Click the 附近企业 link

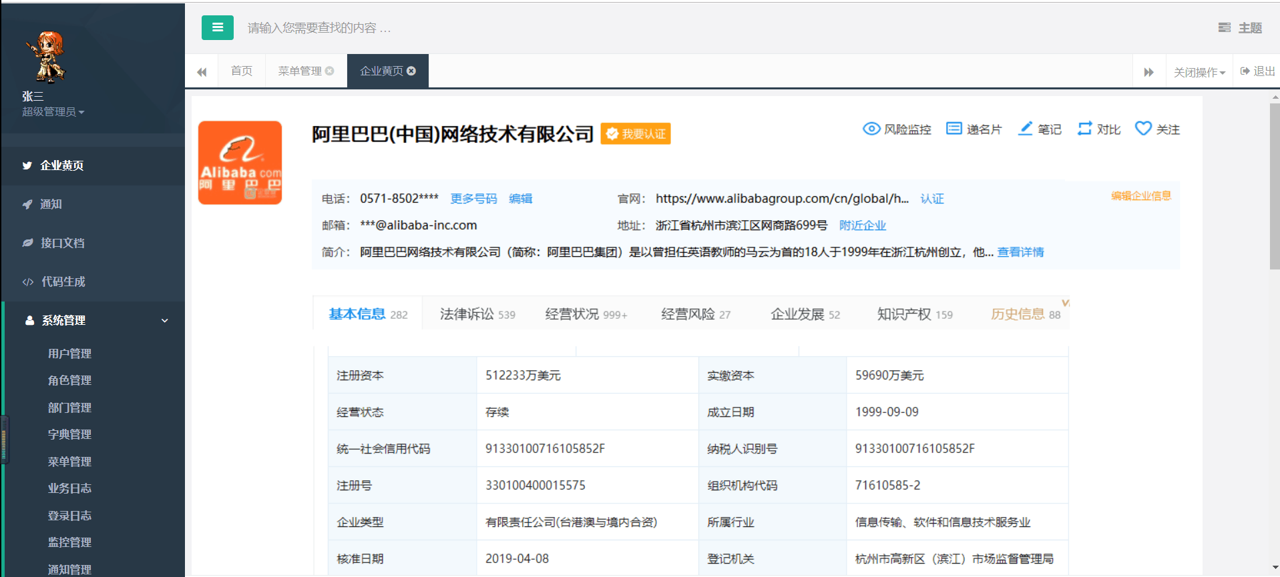[x=863, y=225]
